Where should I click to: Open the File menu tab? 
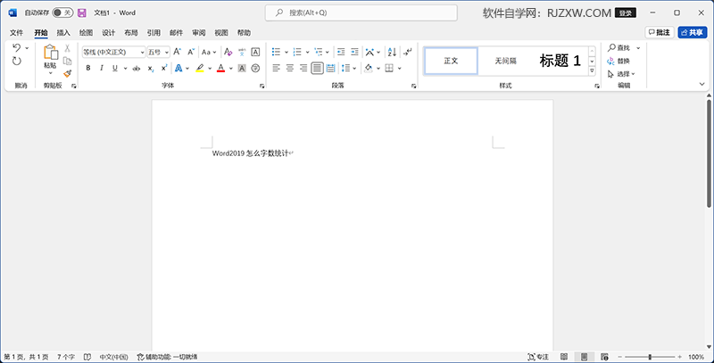click(x=16, y=33)
